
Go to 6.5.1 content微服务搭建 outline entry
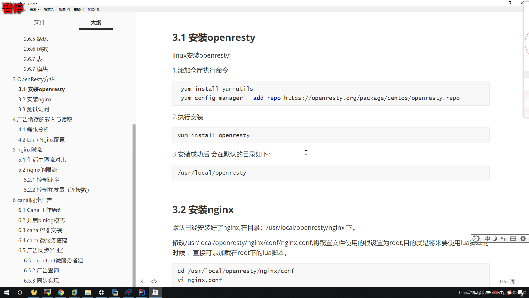53,260
